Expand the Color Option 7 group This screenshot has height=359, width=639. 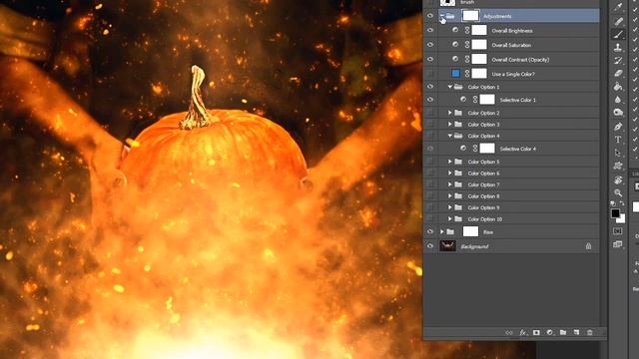tap(450, 184)
